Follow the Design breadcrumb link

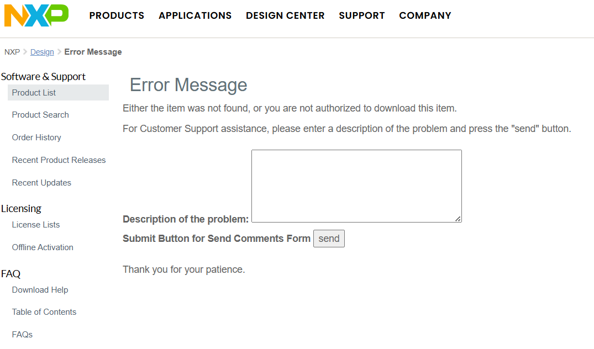(42, 52)
